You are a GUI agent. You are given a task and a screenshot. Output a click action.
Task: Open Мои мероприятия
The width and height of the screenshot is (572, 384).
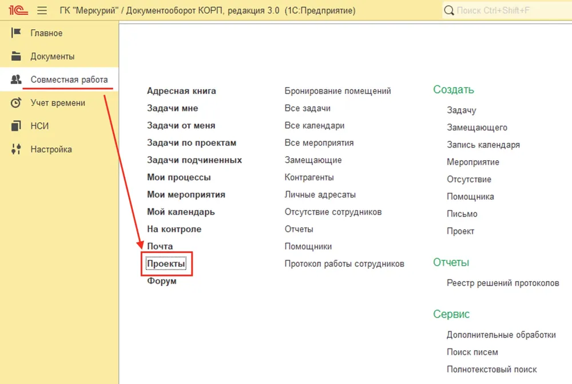(x=186, y=195)
